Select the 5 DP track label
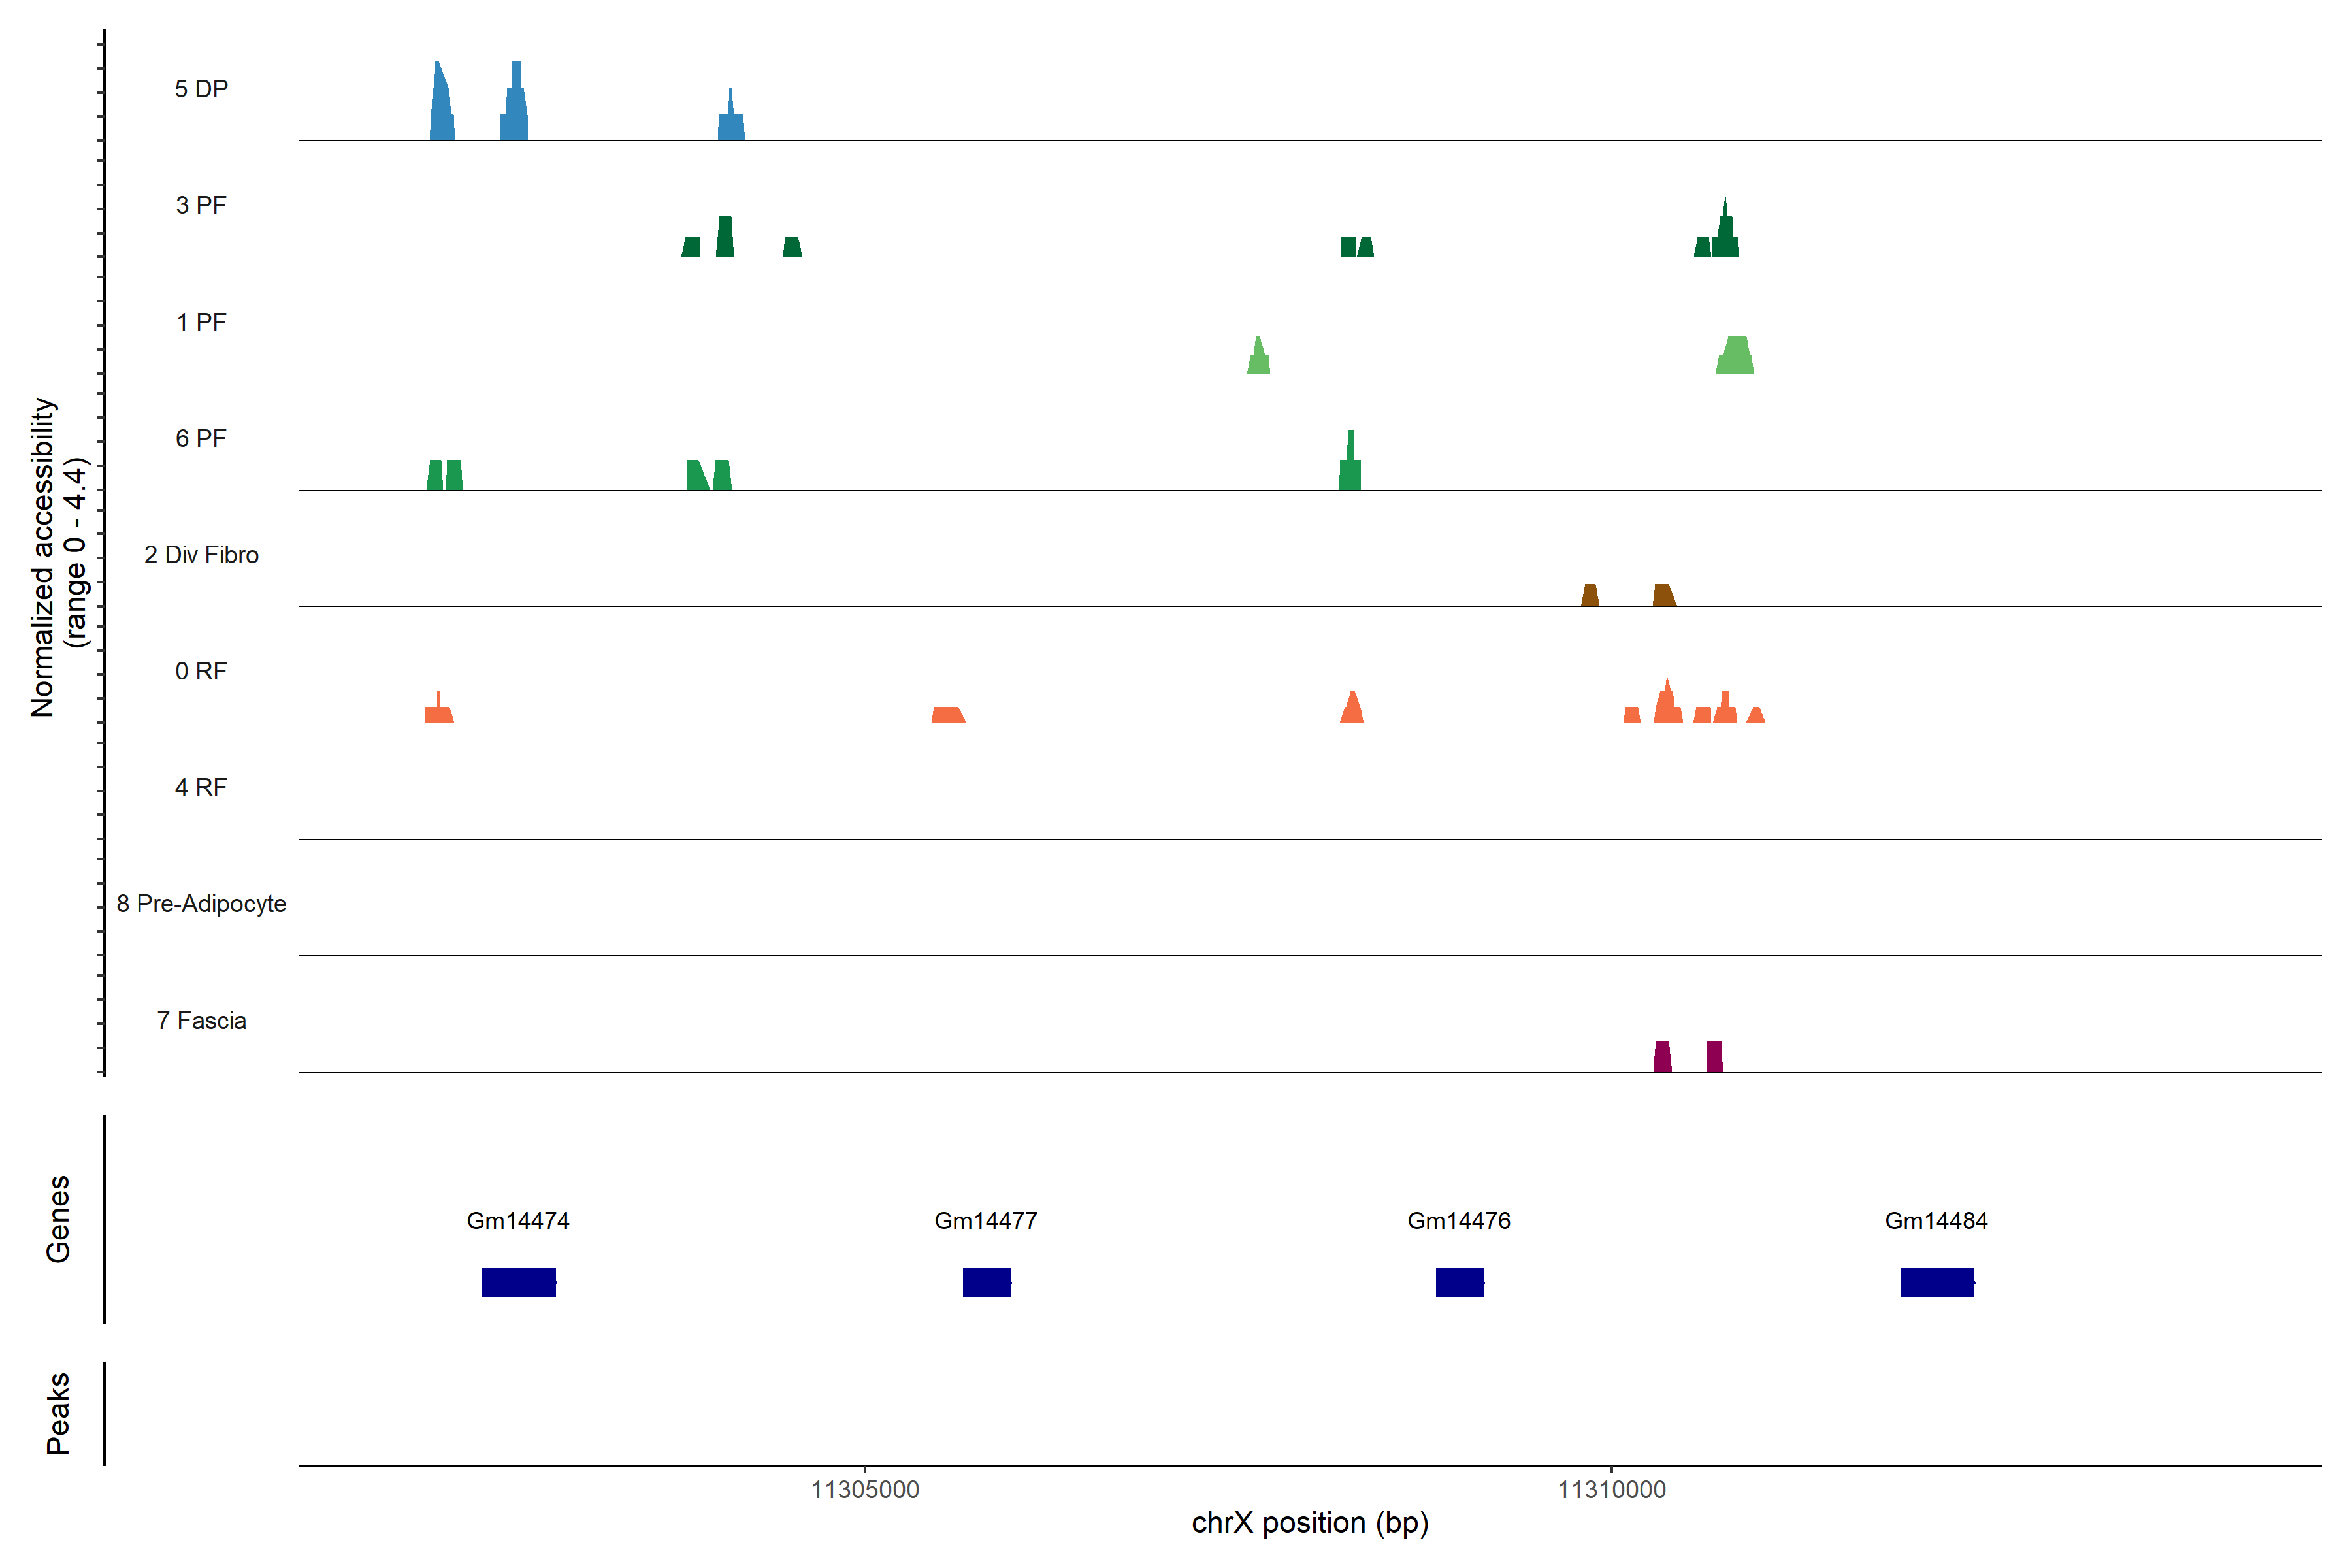The height and width of the screenshot is (1568, 2352). click(201, 89)
